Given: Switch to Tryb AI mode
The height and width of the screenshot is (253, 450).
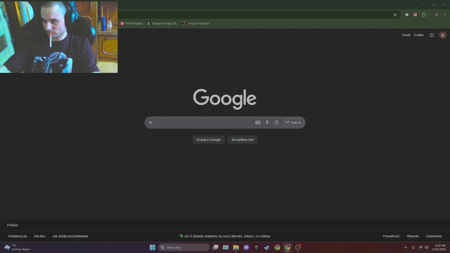Looking at the screenshot, I should coord(293,123).
